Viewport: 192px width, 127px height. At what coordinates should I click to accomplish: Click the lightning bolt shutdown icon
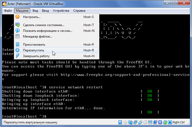point(17,56)
